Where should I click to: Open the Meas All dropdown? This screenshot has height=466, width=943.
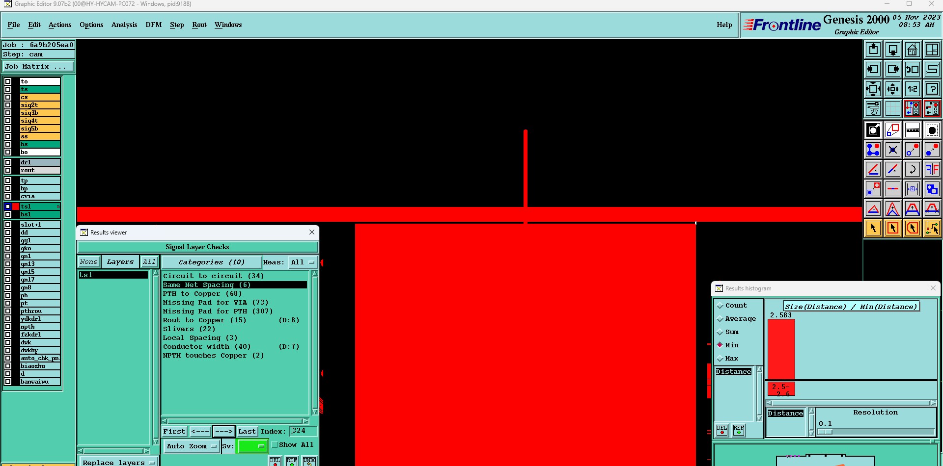click(x=303, y=262)
